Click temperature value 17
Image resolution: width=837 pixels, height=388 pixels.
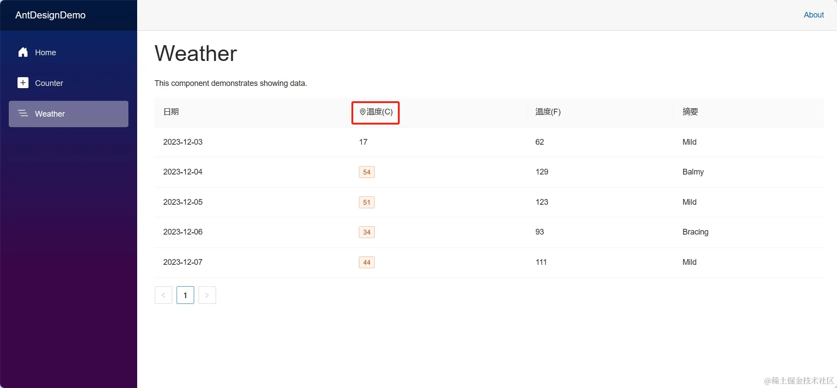point(363,142)
